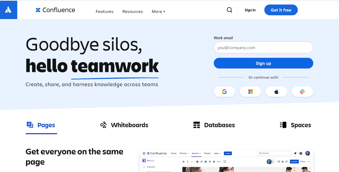Click the Databases table icon
The height and width of the screenshot is (172, 339).
(197, 125)
